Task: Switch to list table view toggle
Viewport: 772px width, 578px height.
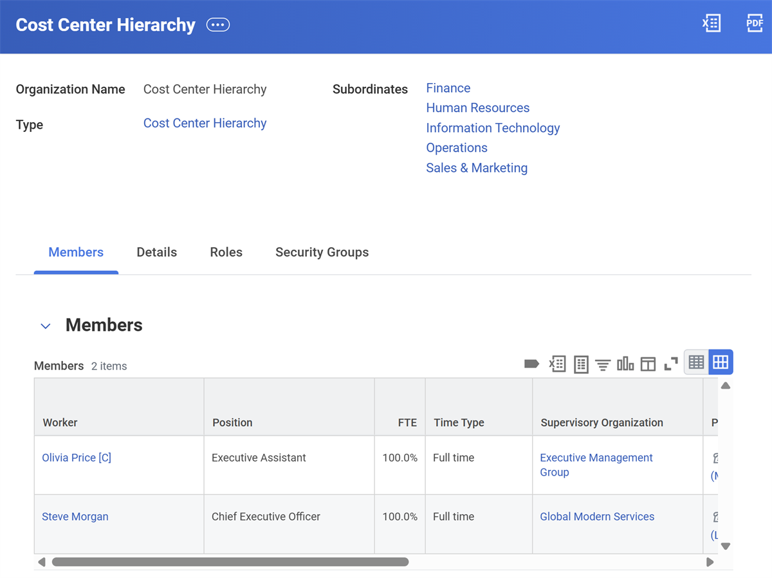Action: (696, 362)
